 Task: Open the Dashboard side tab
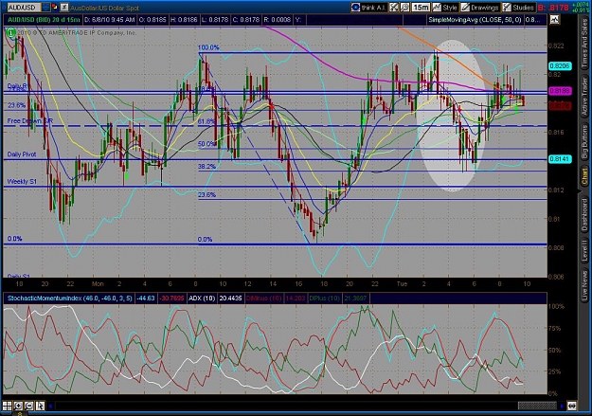[x=584, y=215]
